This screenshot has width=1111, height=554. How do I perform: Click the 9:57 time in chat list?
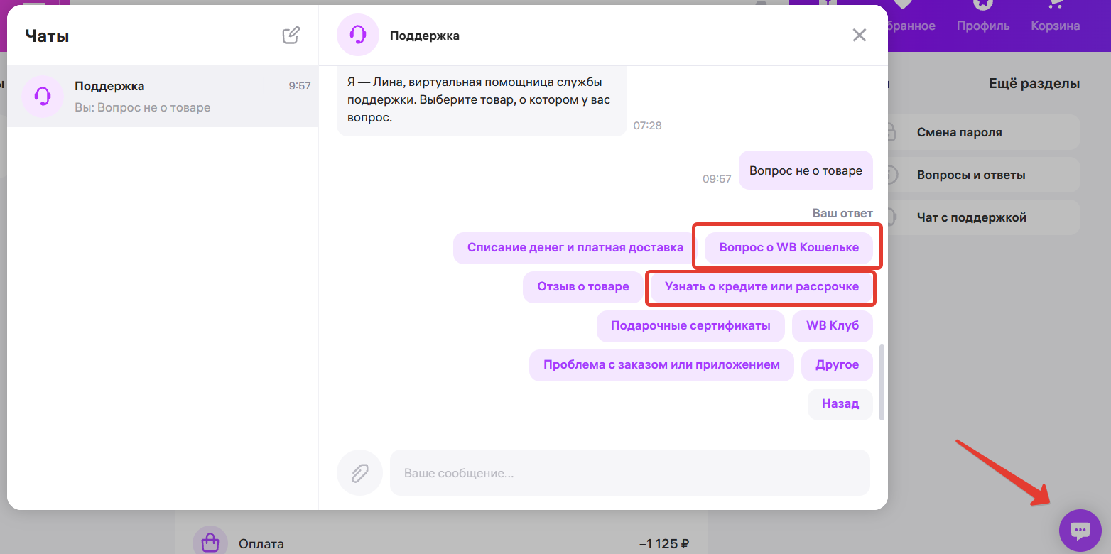[300, 86]
